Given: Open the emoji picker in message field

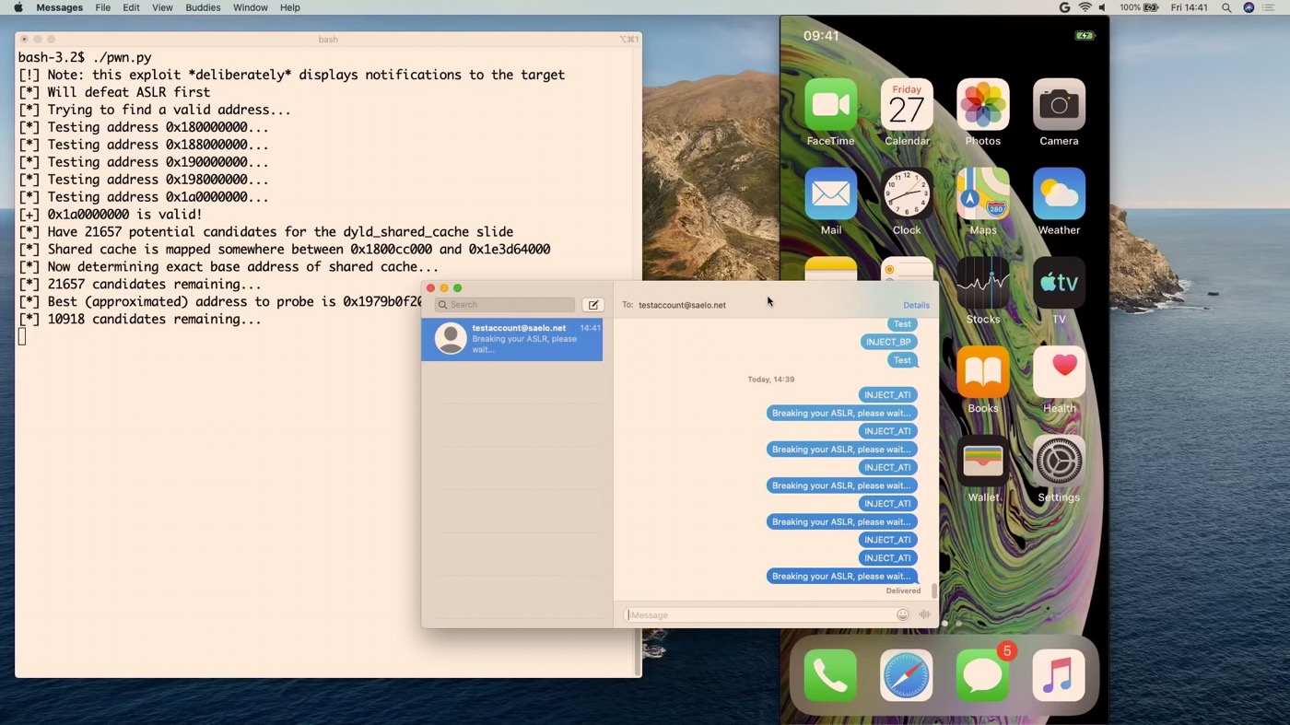Looking at the screenshot, I should click(903, 615).
